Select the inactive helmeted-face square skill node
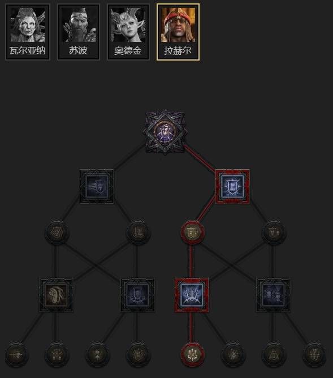 [x=56, y=295]
